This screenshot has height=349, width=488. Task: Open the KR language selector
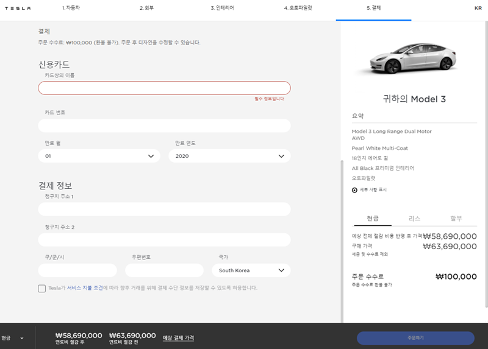(478, 8)
